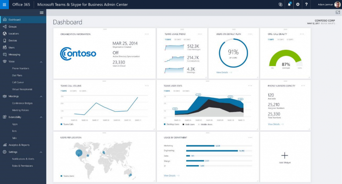342x184 pixels.
Task: Click the Devices phone icon
Action: click(x=5, y=40)
